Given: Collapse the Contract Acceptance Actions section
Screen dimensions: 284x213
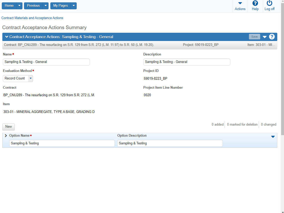Looking at the screenshot, I should click(x=7, y=37).
